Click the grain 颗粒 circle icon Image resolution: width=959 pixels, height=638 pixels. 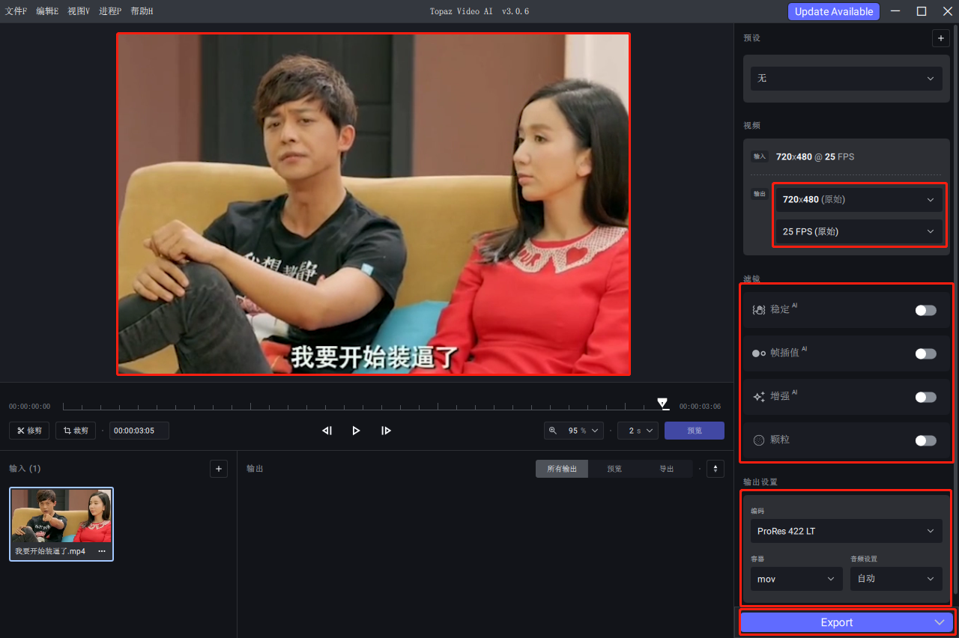coord(758,440)
